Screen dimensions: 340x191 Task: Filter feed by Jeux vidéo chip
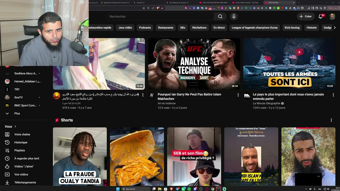point(125,28)
